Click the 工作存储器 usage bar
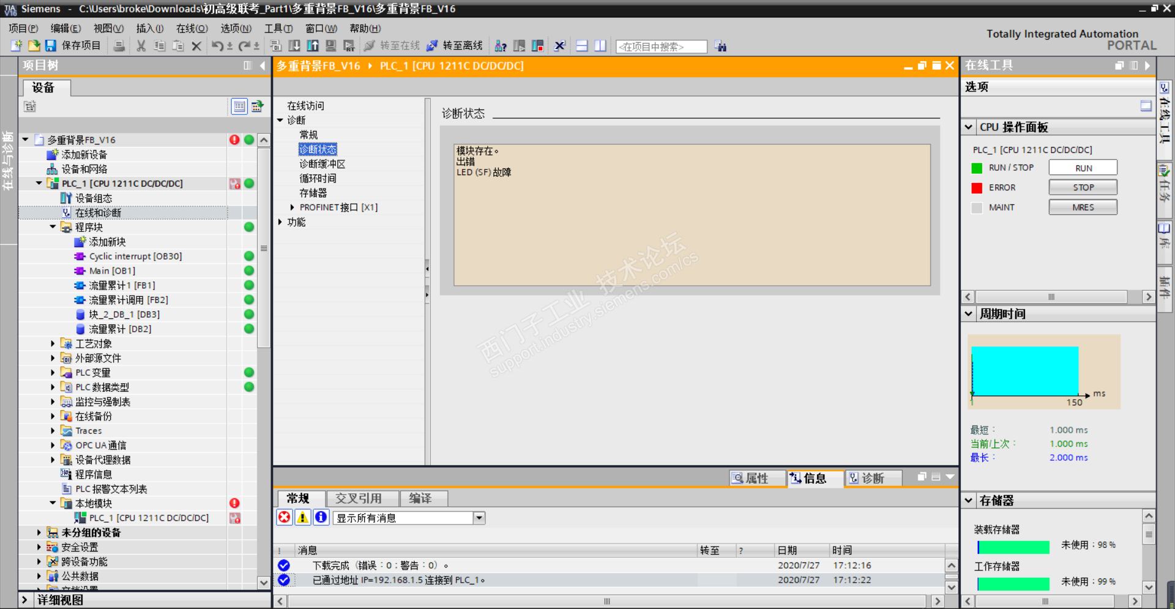 pyautogui.click(x=1013, y=583)
